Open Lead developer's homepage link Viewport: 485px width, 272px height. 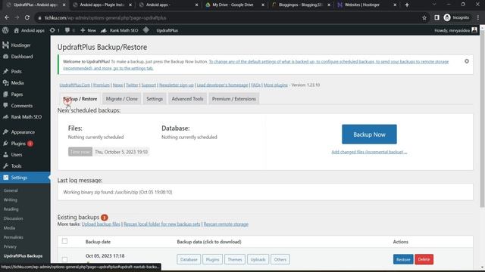pyautogui.click(x=222, y=85)
